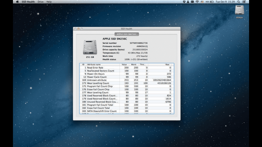
Task: Click the firmware revision AXM09A1Q
Action: [x=142, y=46]
